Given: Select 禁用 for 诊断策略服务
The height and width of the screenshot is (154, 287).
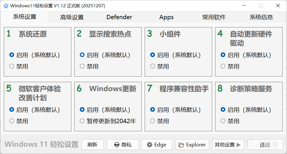Looking at the screenshot, I should pos(223,121).
